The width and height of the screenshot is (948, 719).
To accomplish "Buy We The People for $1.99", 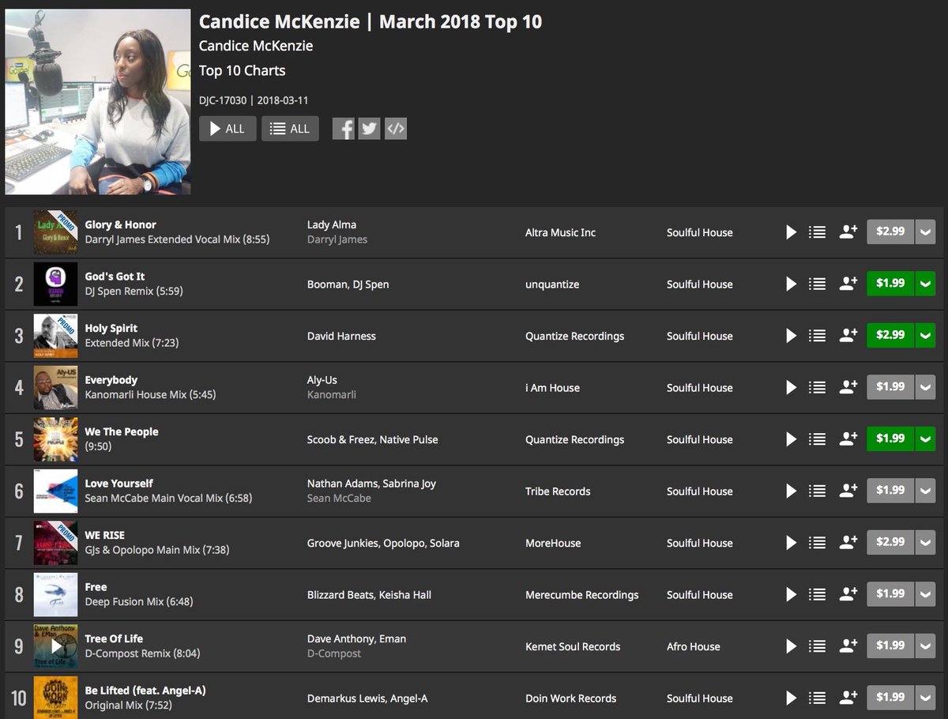I will coord(890,439).
